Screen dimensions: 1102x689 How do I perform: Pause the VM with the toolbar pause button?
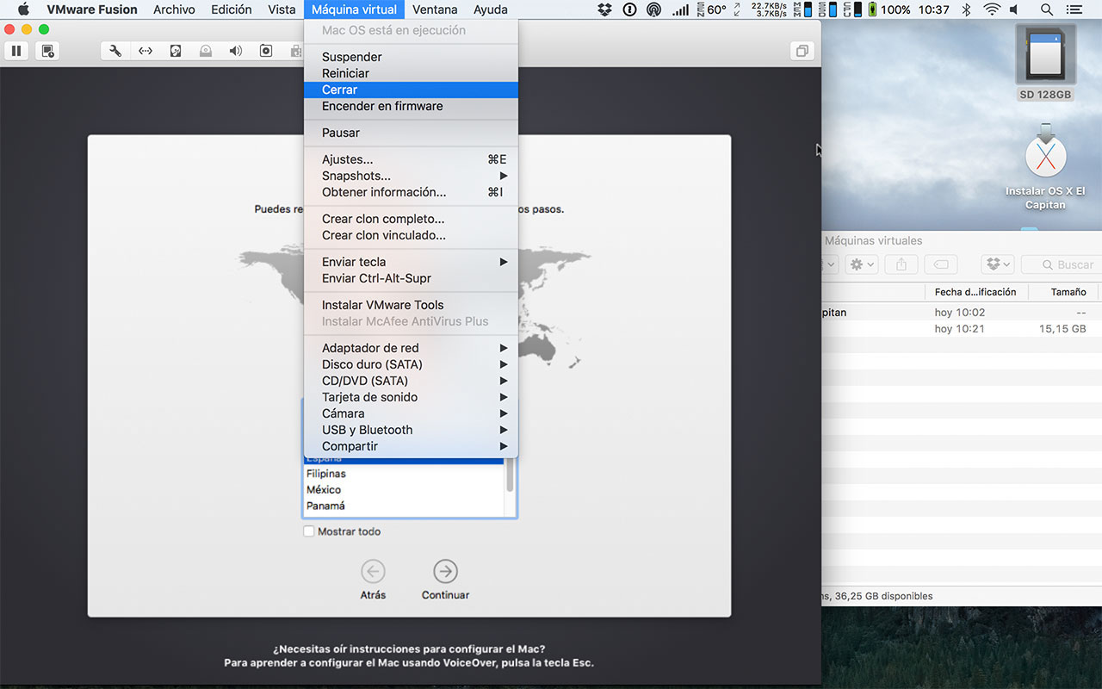click(x=15, y=51)
